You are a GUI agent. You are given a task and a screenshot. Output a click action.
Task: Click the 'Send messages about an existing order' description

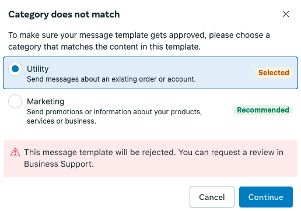(x=111, y=79)
